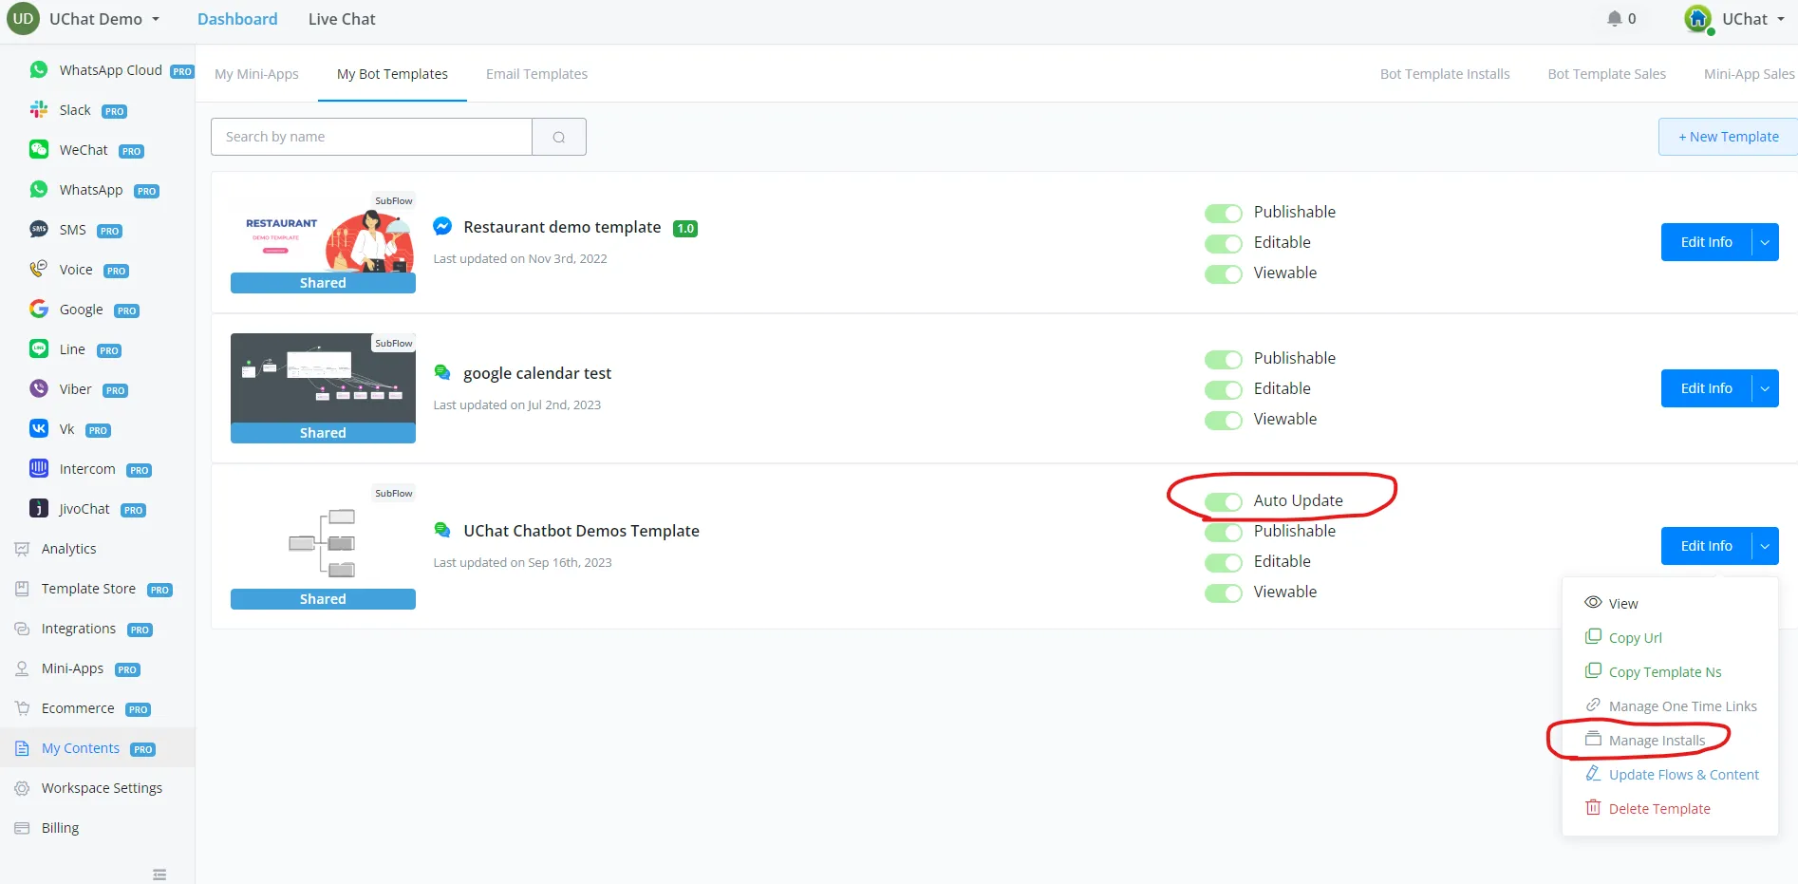Click the Analytics sidebar icon
Viewport: 1798px width, 884px height.
point(22,549)
